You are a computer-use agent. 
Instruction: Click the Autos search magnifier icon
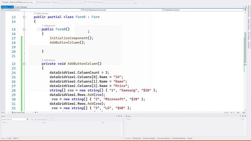pos(27,119)
